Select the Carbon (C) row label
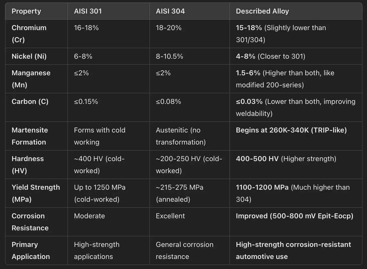The height and width of the screenshot is (269, 367). 30,101
